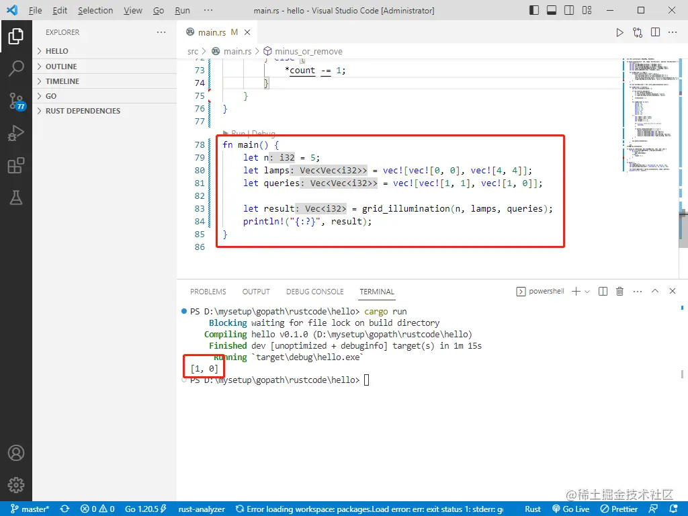Switch to the DEBUG CONSOLE tab
The width and height of the screenshot is (688, 516).
click(x=314, y=292)
